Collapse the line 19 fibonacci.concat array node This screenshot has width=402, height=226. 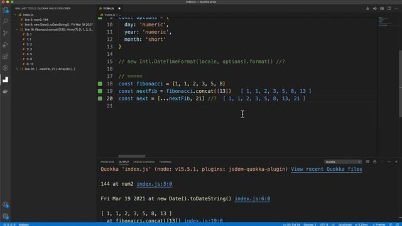click(x=17, y=30)
